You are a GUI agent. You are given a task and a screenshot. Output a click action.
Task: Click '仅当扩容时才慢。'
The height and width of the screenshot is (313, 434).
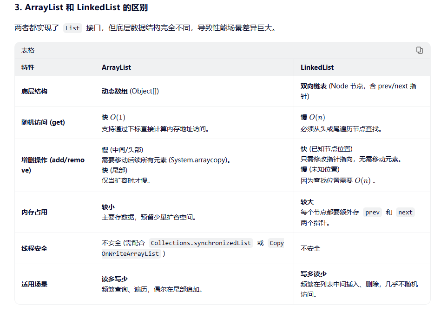point(126,180)
